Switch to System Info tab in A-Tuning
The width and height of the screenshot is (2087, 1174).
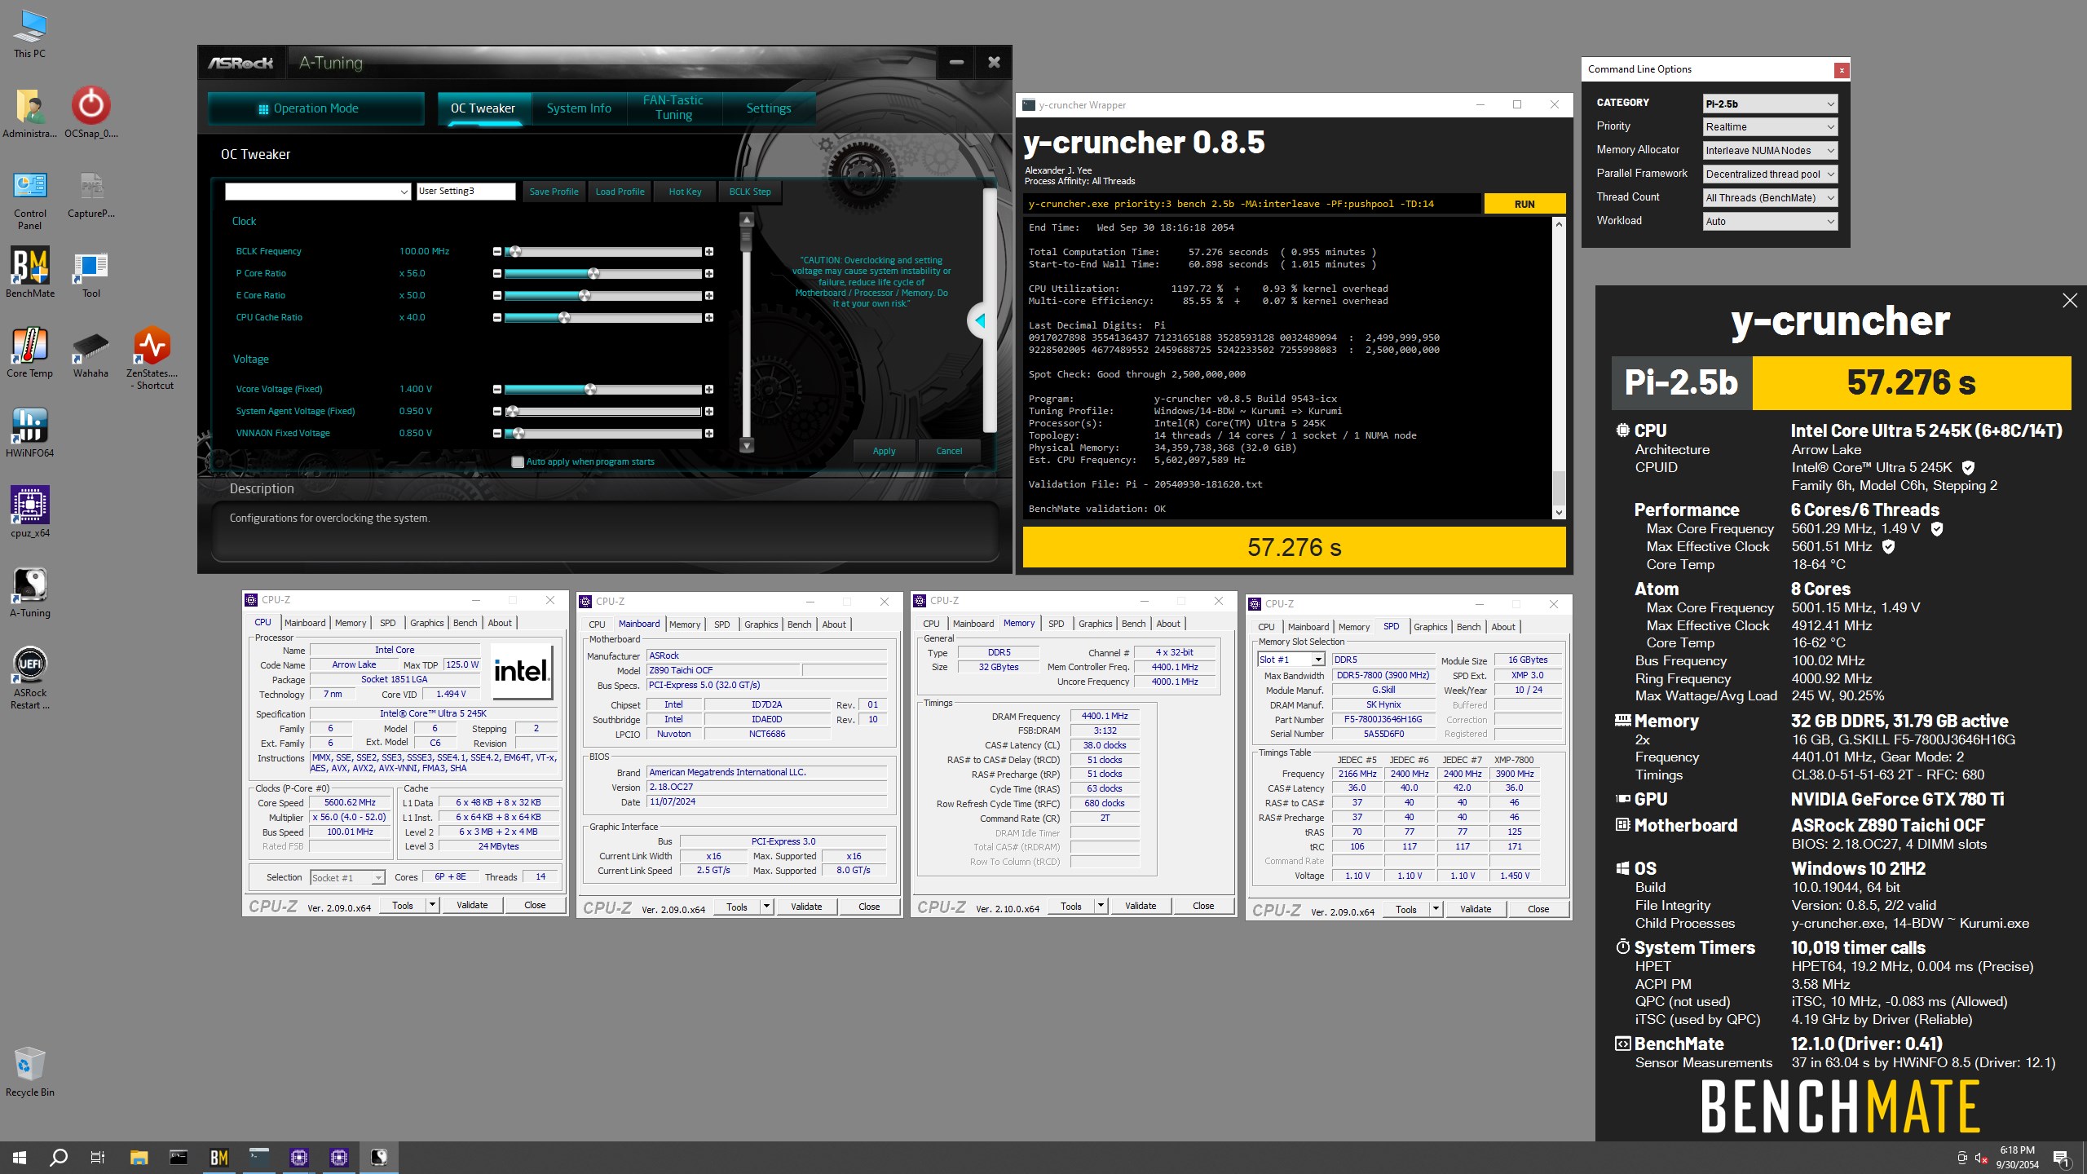coord(579,108)
